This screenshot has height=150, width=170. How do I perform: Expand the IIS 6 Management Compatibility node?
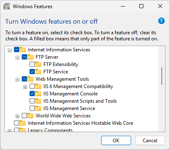pyautogui.click(x=25, y=87)
